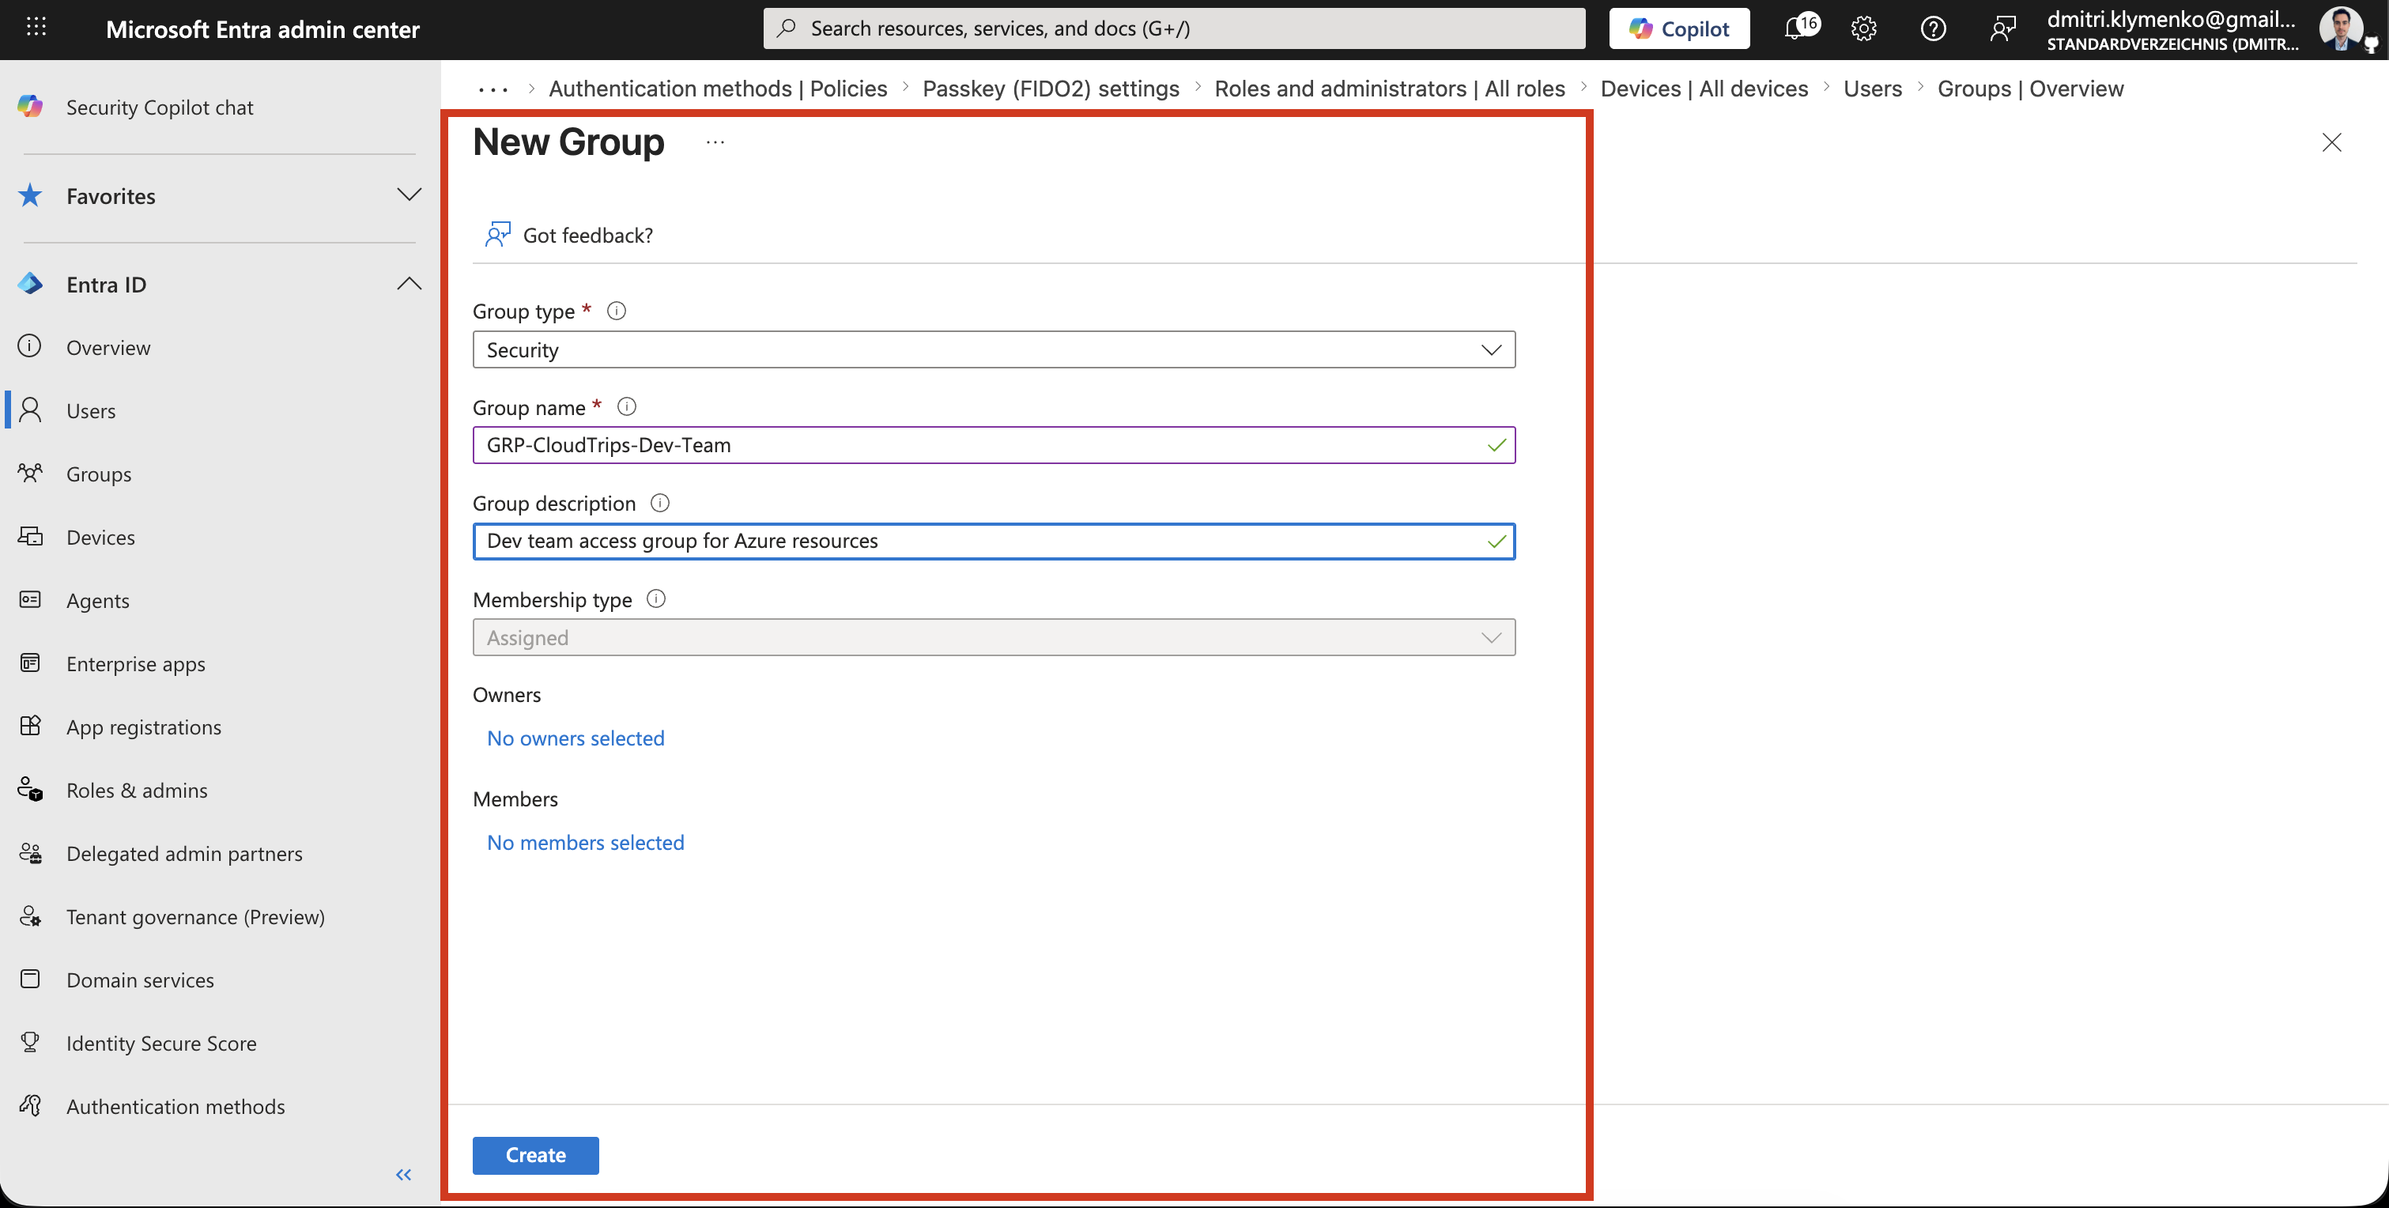Focus the search resources box
The width and height of the screenshot is (2389, 1208).
(x=1174, y=28)
